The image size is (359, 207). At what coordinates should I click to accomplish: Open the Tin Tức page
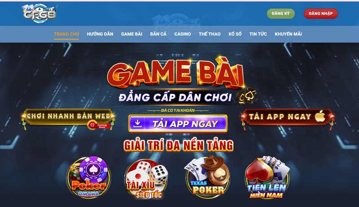258,34
